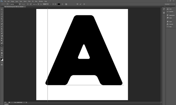Cancel current type edits
The image size is (176, 105).
[77, 4]
